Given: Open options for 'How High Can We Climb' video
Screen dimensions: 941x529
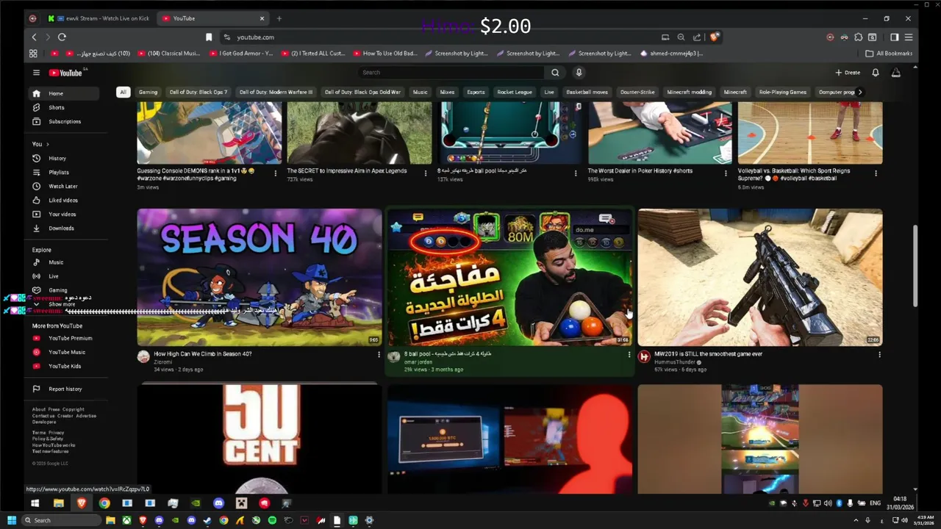Looking at the screenshot, I should pos(379,355).
